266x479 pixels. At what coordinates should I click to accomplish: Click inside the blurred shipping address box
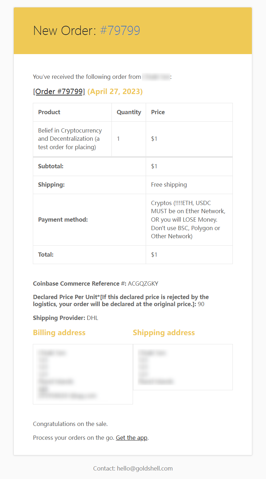(x=183, y=367)
